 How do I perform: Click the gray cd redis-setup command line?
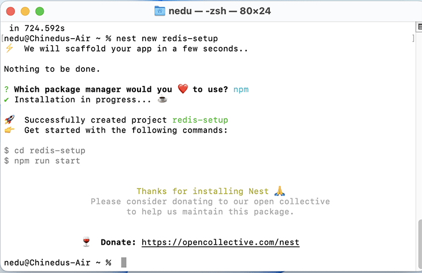[45, 150]
